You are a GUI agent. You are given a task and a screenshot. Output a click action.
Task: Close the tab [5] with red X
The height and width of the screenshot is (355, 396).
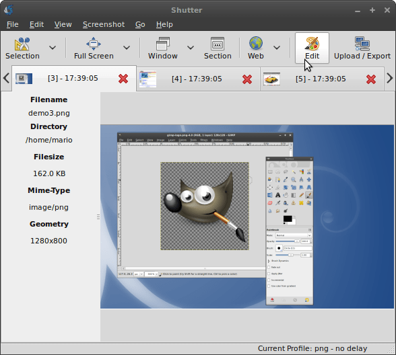click(x=371, y=79)
